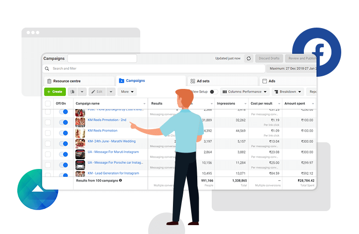
Task: Click the Resource centre clipboard icon
Action: [x=49, y=81]
